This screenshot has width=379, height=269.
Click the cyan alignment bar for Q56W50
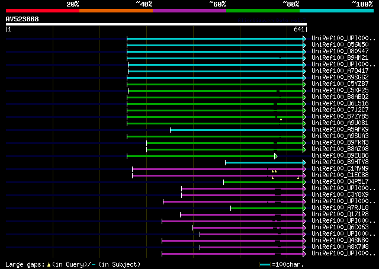[215, 45]
